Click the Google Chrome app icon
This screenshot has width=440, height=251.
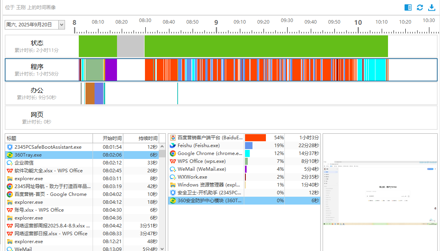pos(173,153)
